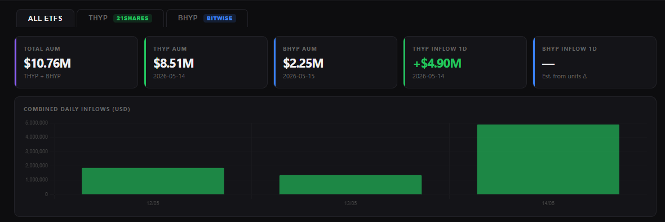Screen dimensions: 665x222
Task: Click the BITWISE badge
Action: point(220,18)
